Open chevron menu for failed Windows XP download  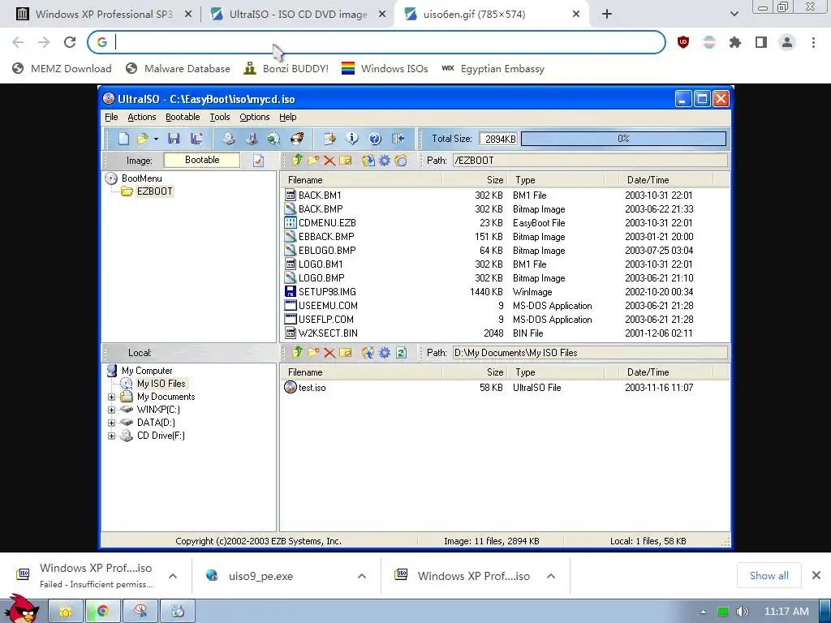173,576
